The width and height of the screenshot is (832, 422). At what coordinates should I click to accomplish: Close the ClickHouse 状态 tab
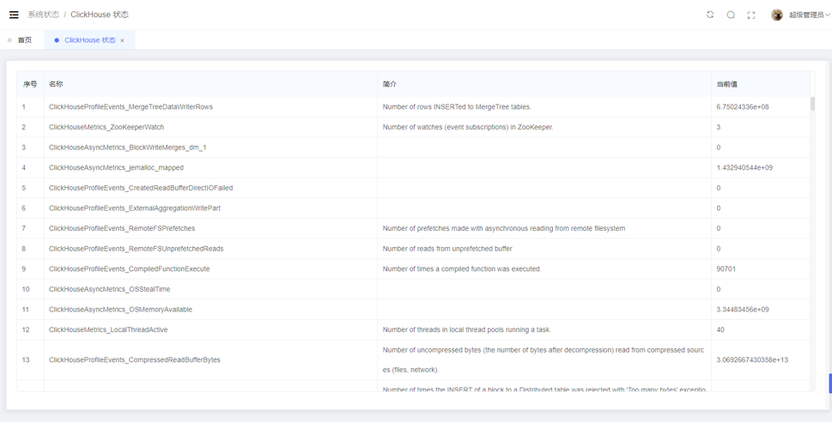tap(122, 40)
